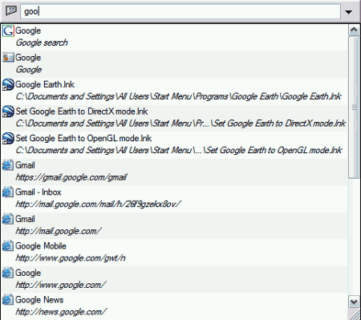
Task: Click the Google News bookmark icon
Action: (x=8, y=300)
